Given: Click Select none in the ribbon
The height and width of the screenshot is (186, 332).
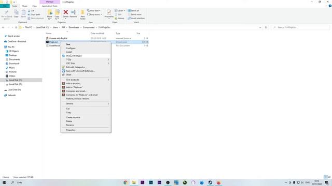Looking at the screenshot, I should pyautogui.click(x=134, y=14).
